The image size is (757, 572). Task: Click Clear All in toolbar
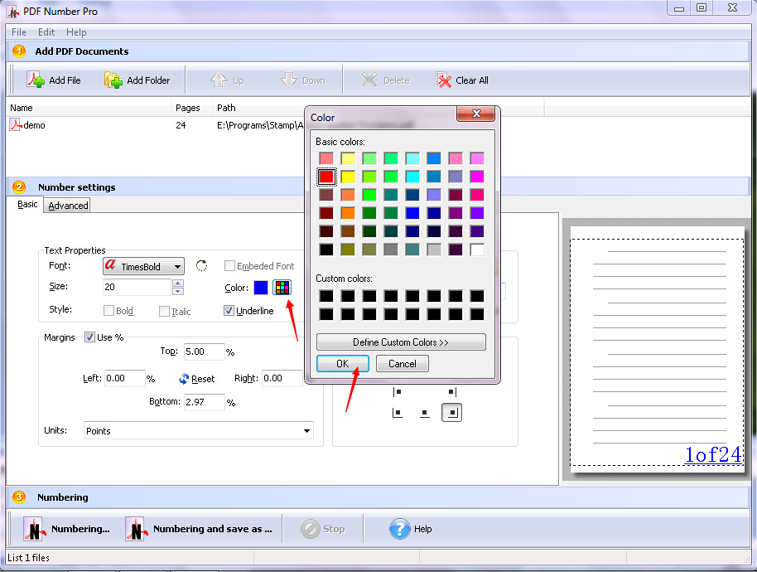tap(462, 80)
